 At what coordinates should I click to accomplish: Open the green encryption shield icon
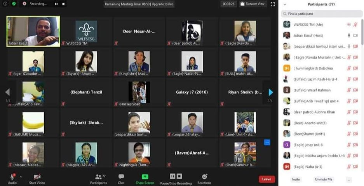point(14,3)
